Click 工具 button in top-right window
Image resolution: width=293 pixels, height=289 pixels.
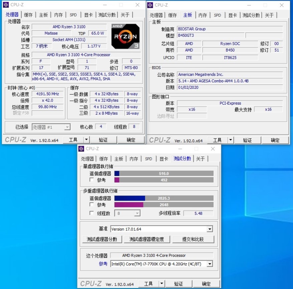tap(217, 140)
